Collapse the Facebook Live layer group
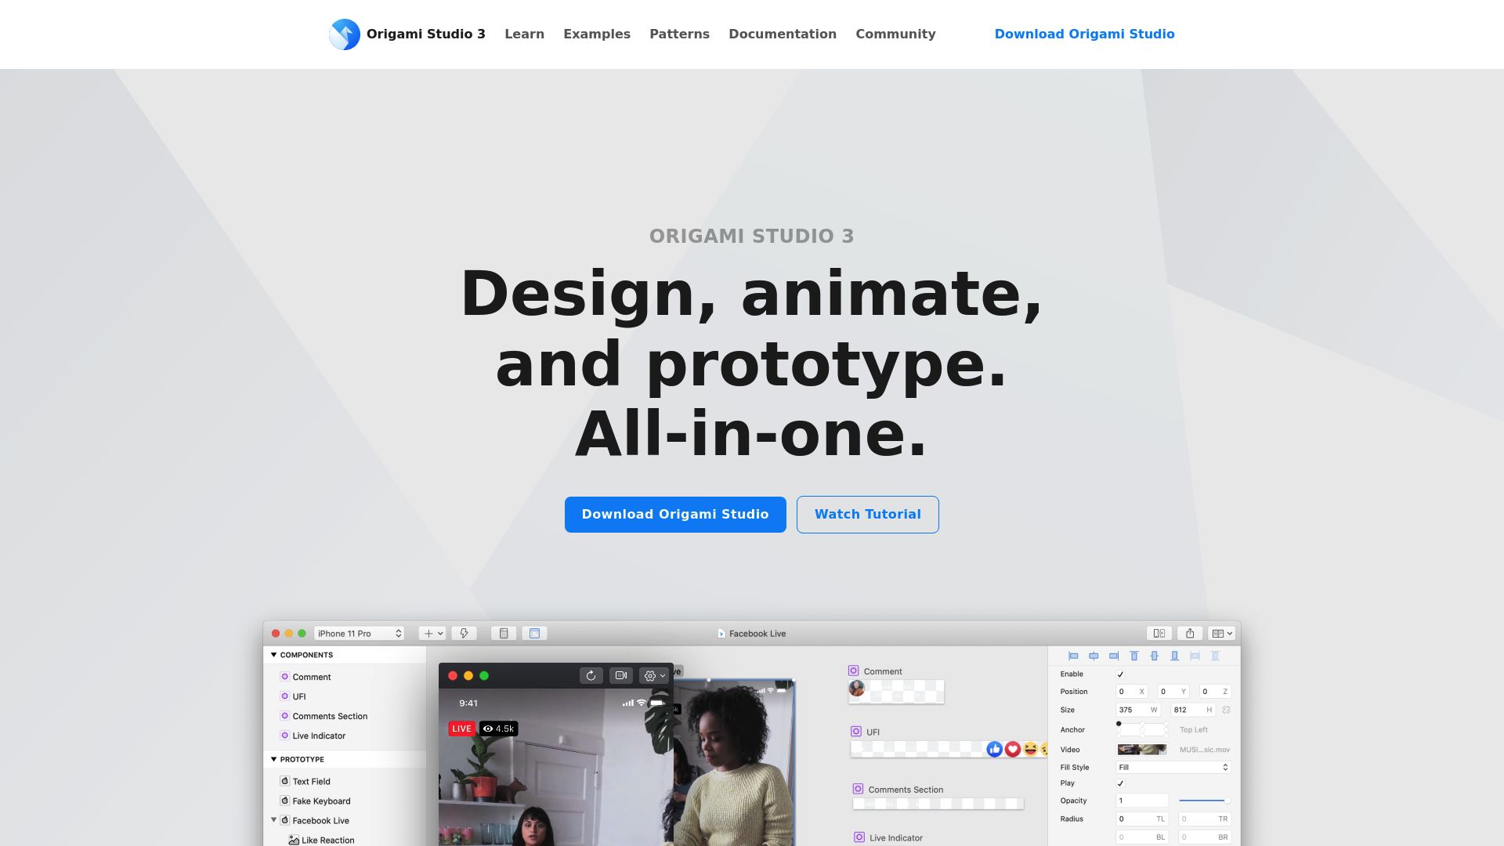The height and width of the screenshot is (846, 1504). [x=273, y=820]
